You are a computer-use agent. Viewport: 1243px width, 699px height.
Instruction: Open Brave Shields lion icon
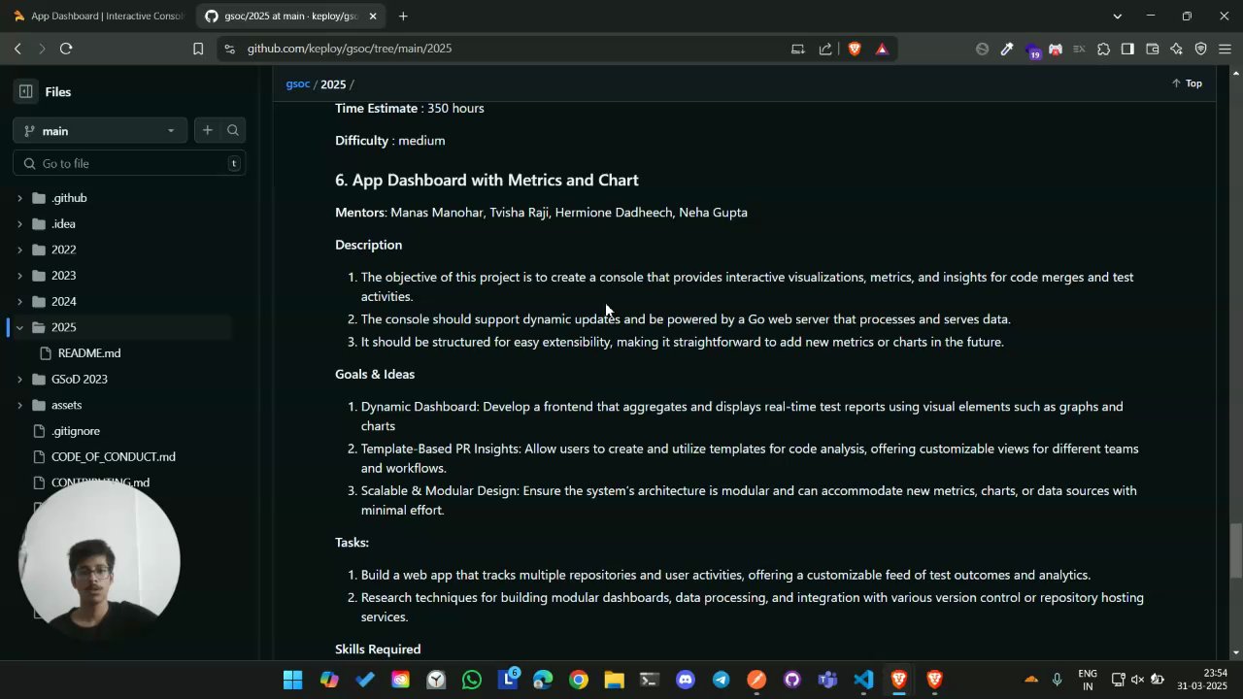855,49
